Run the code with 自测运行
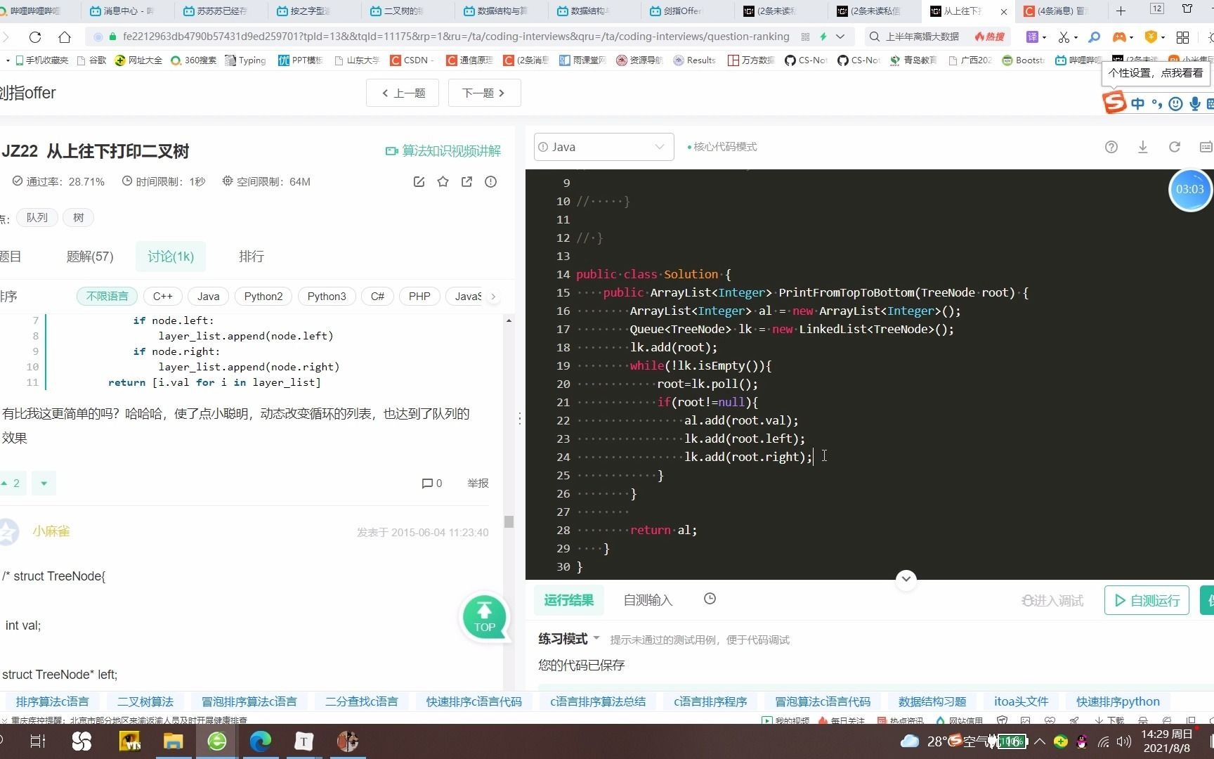This screenshot has width=1214, height=759. pos(1147,600)
